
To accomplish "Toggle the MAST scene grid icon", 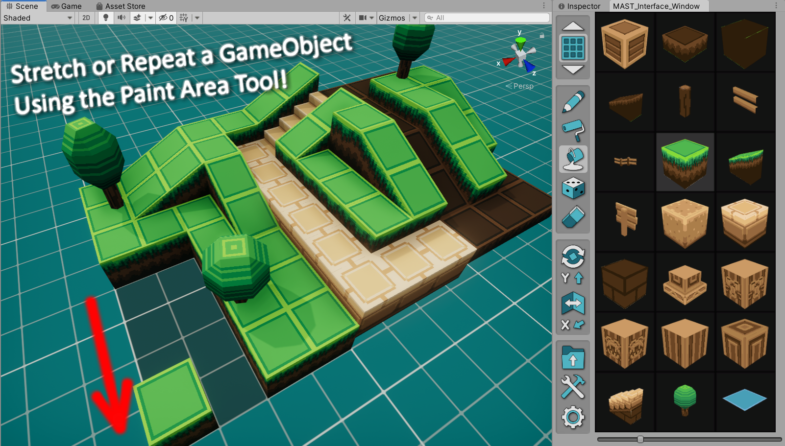I will [573, 48].
